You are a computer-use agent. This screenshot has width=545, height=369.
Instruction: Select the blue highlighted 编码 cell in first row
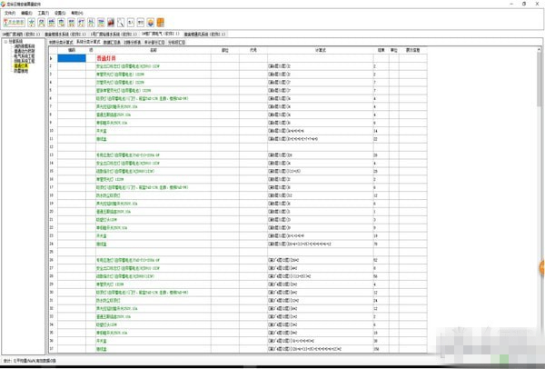tap(72, 58)
